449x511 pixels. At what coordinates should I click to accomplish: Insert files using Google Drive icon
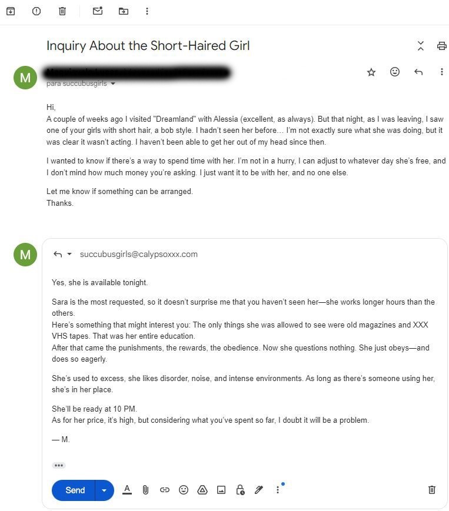pos(202,490)
